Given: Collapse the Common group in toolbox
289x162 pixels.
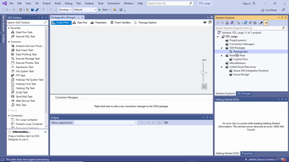Looking at the screenshot, I should [9, 42].
